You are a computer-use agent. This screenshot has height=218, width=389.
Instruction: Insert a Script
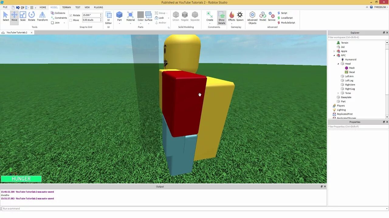click(x=282, y=13)
